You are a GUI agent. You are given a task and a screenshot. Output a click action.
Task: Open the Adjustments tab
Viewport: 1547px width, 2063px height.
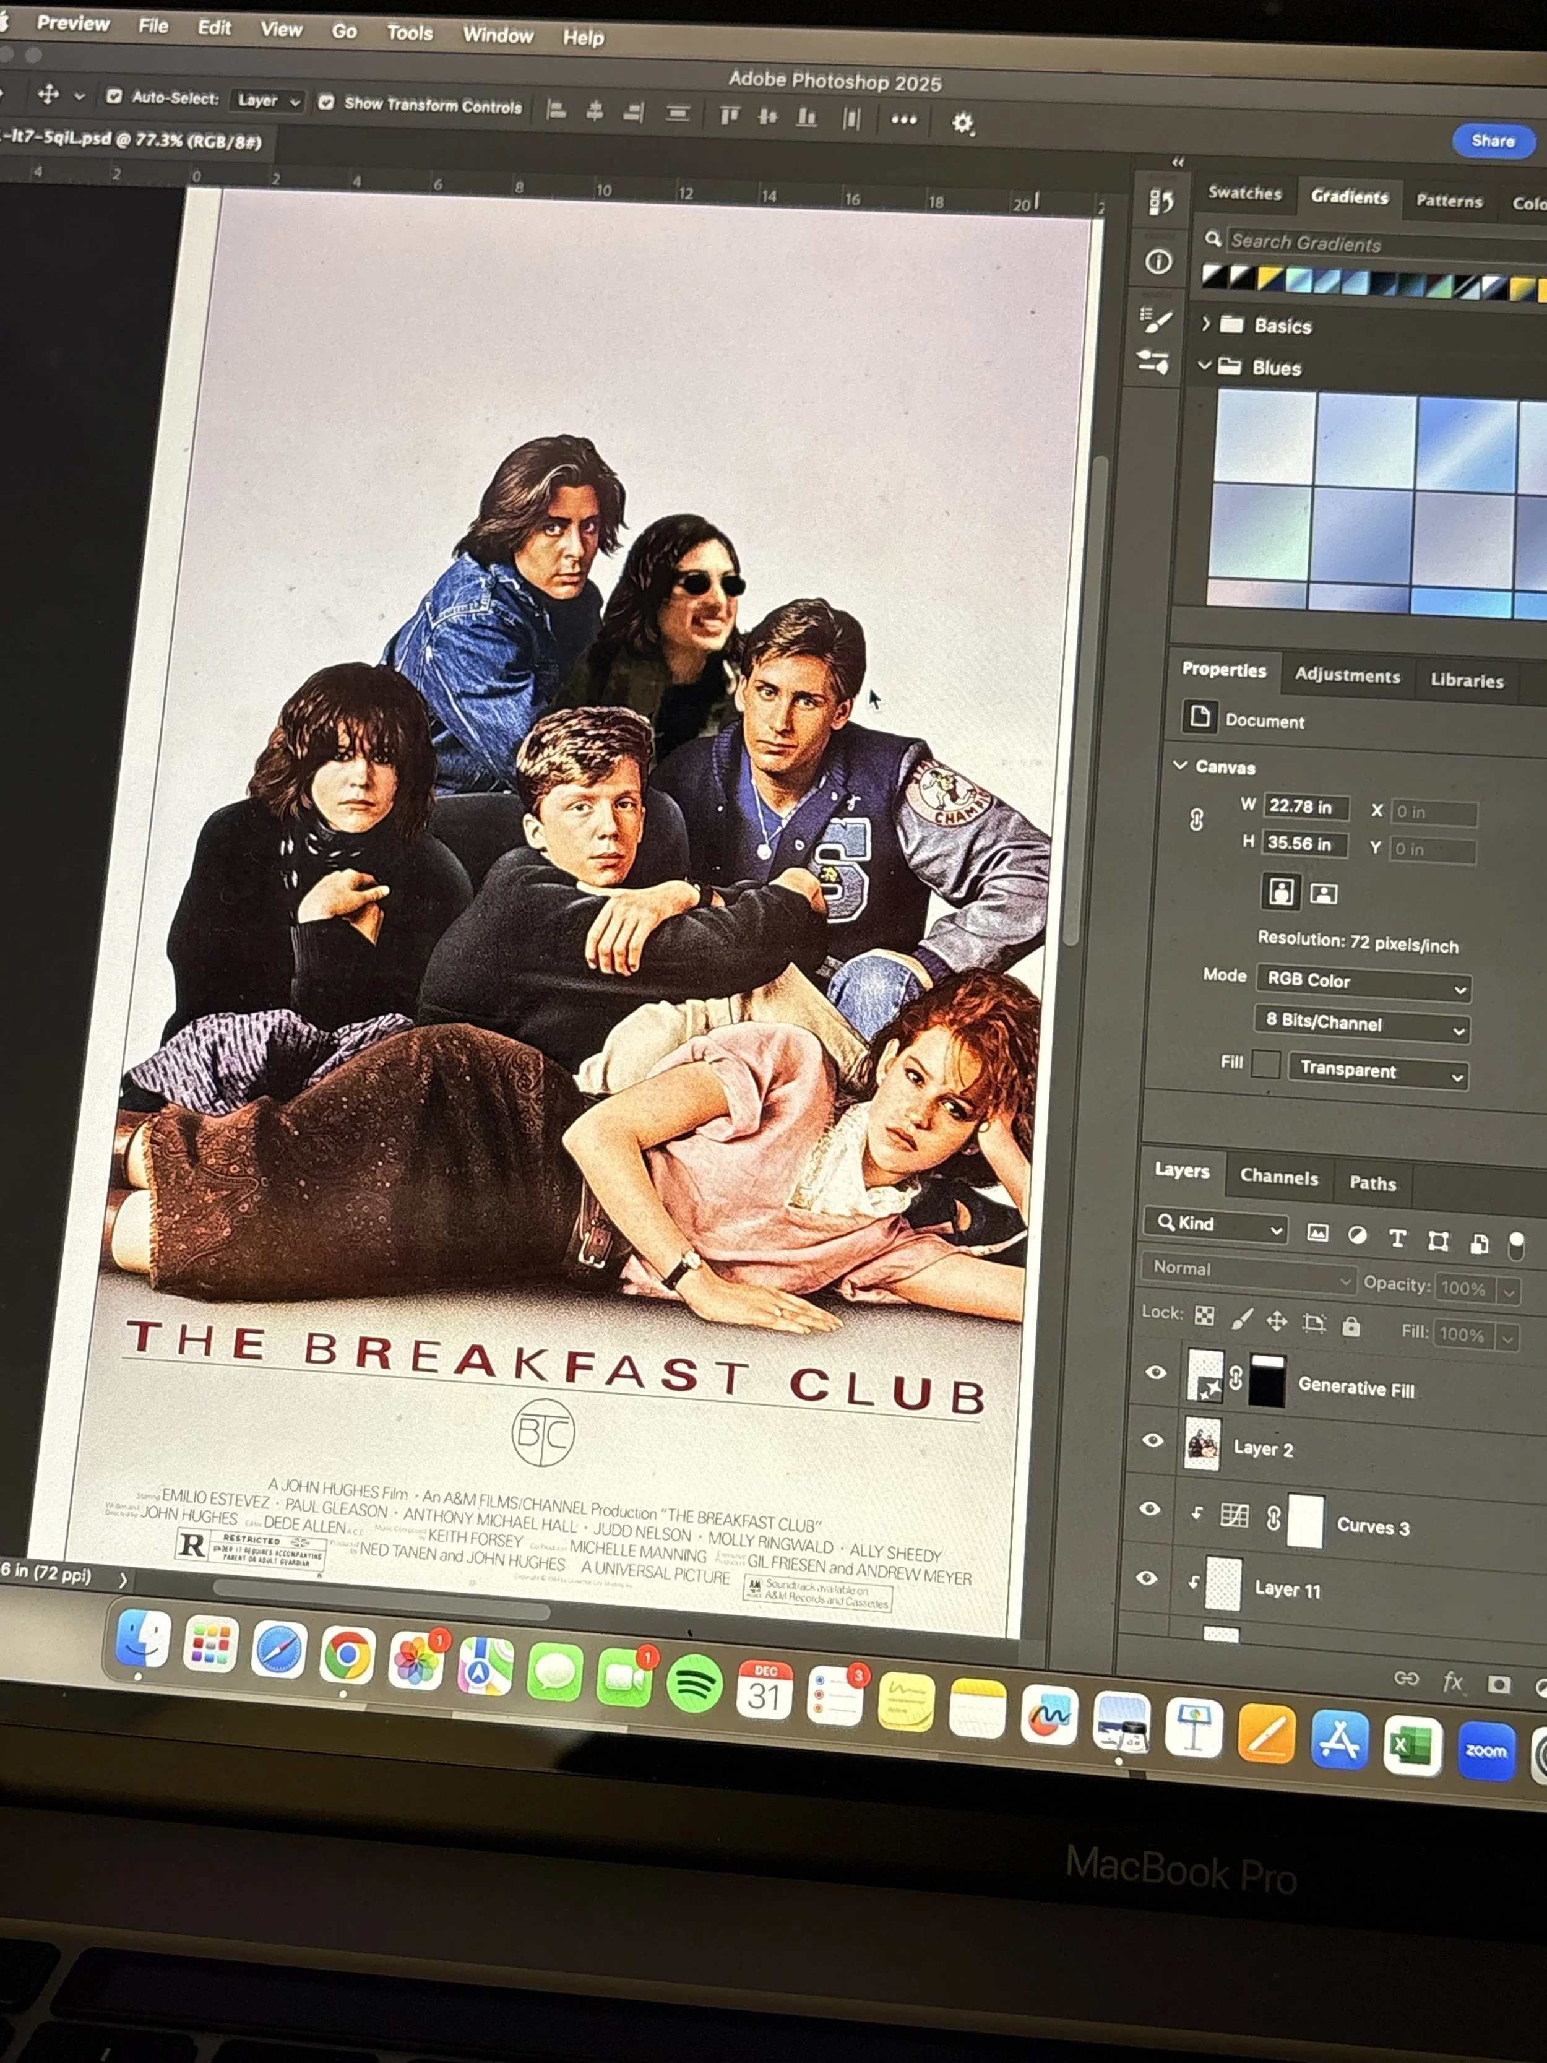click(x=1347, y=676)
